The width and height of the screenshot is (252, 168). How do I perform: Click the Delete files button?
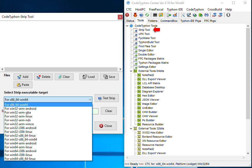click(43, 77)
